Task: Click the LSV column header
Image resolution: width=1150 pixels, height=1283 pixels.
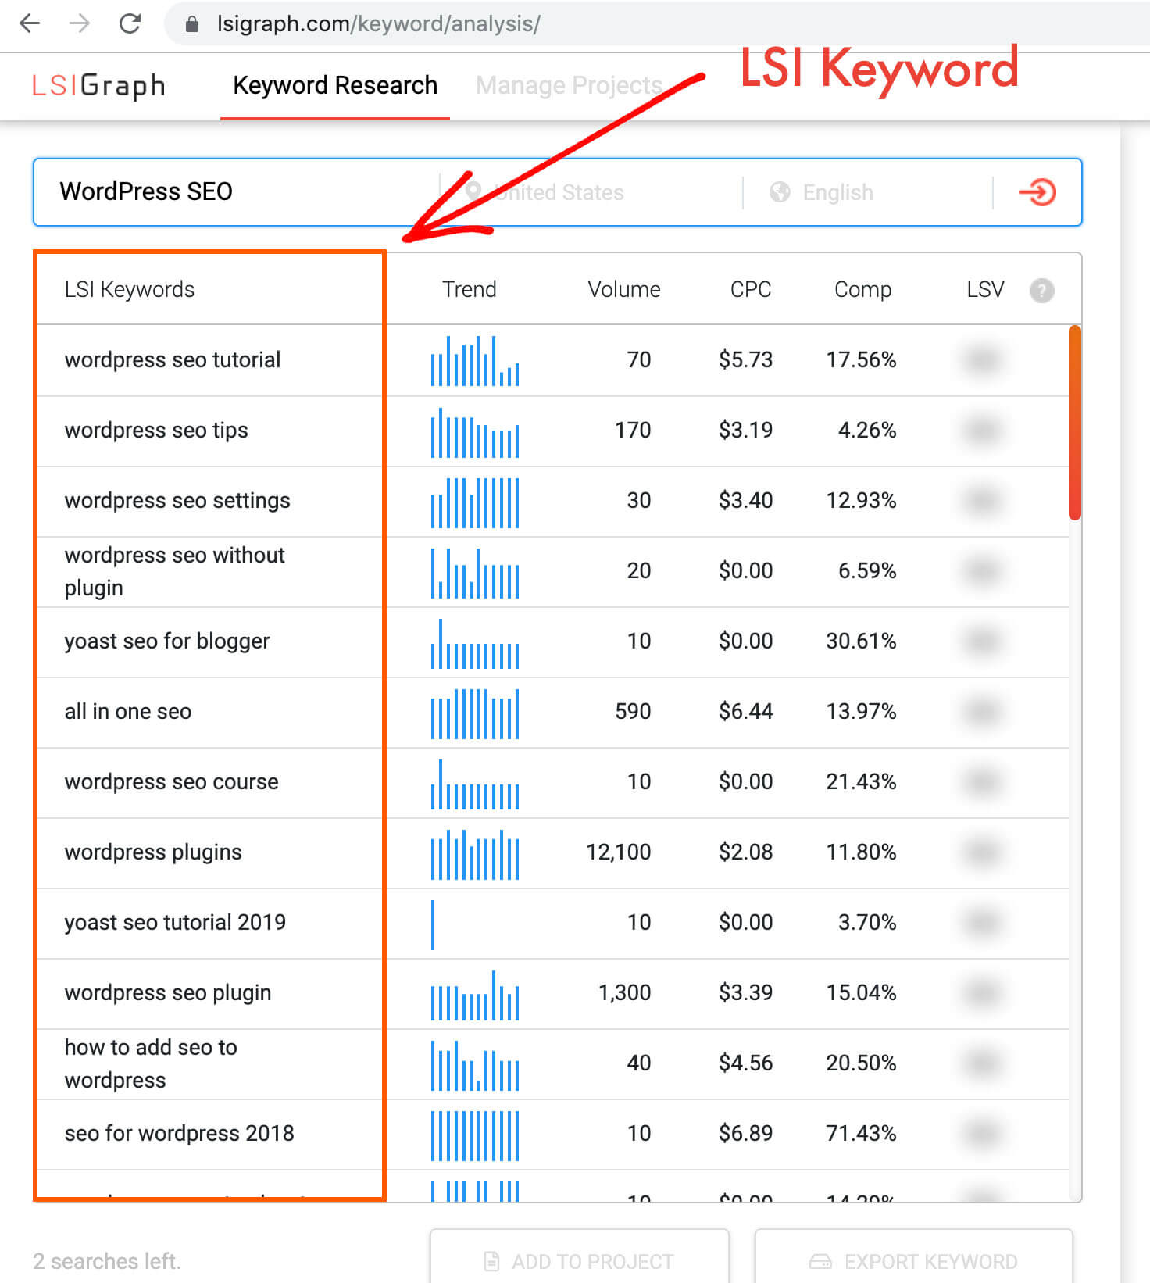Action: tap(984, 289)
